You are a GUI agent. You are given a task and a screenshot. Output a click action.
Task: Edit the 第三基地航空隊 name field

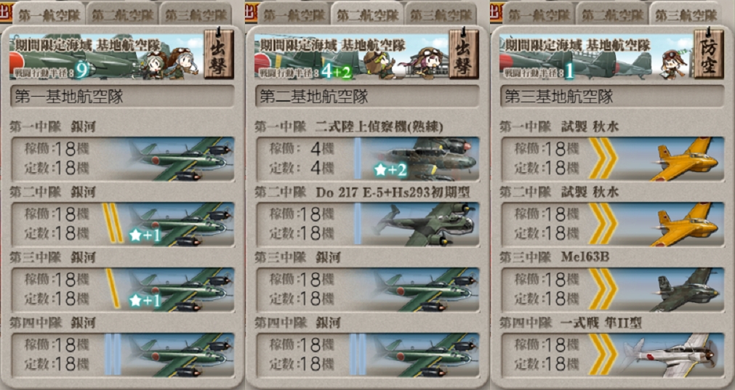click(x=612, y=97)
